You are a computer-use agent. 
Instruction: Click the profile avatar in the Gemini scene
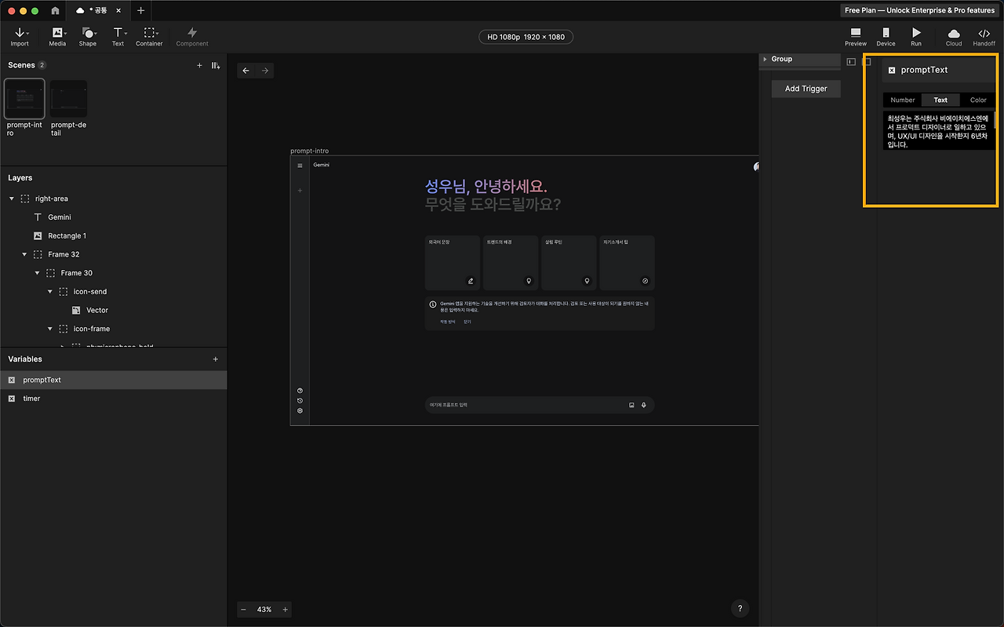(756, 166)
